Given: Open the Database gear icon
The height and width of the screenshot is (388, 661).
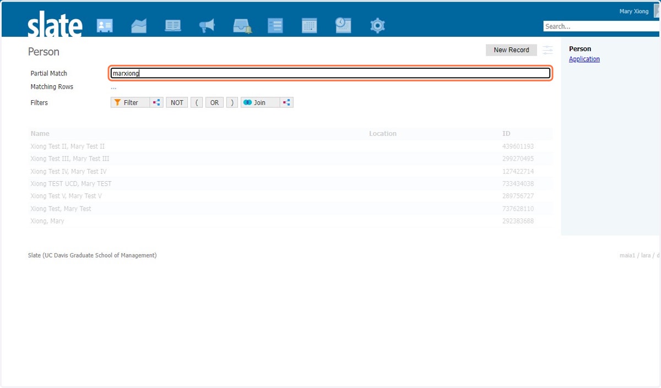Looking at the screenshot, I should tap(377, 26).
